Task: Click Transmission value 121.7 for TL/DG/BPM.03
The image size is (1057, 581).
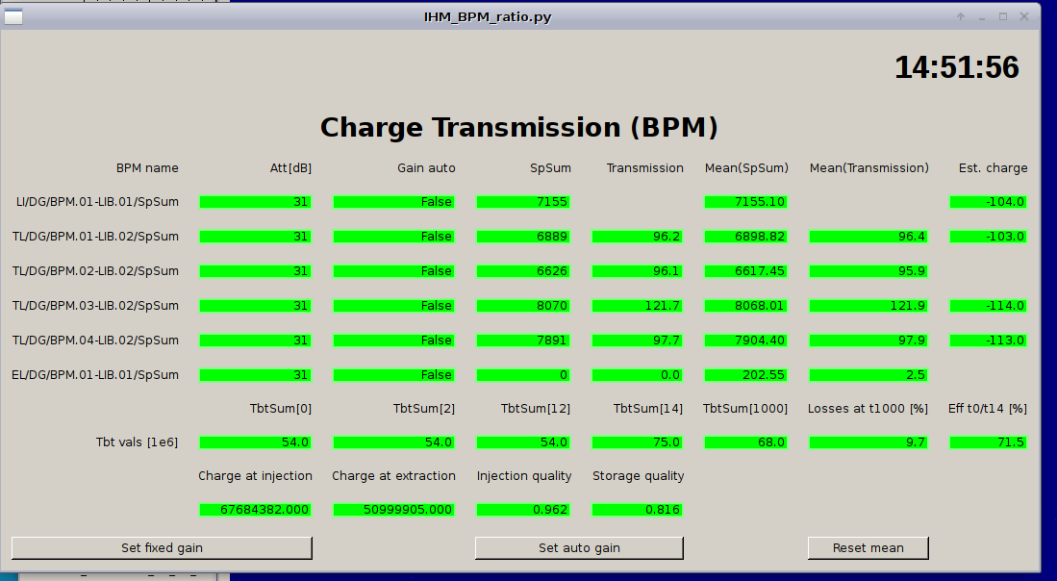Action: (x=638, y=306)
